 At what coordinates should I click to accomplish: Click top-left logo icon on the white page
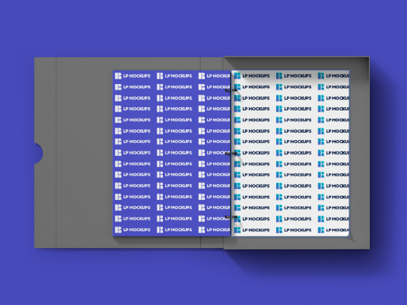(237, 76)
